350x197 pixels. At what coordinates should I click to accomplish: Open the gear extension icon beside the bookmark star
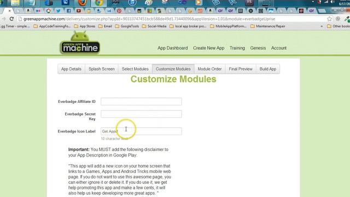pyautogui.click(x=338, y=19)
